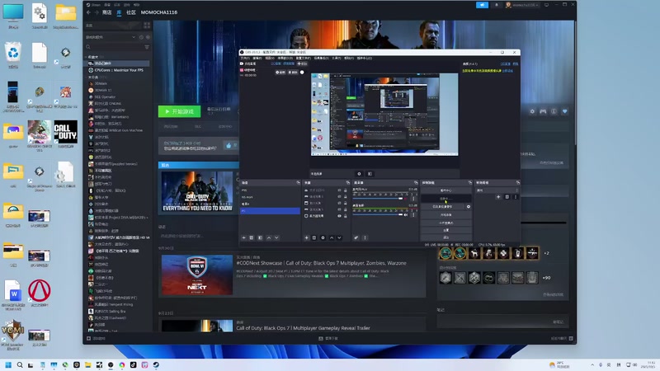This screenshot has width=660, height=371.
Task: Open the 商店 (Store) tab in Steam
Action: (x=105, y=14)
